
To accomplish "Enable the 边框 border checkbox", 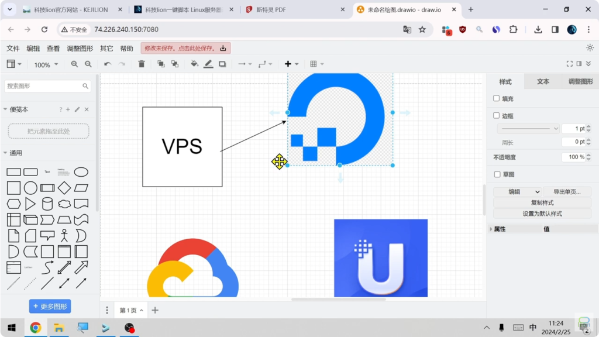I will click(x=497, y=116).
